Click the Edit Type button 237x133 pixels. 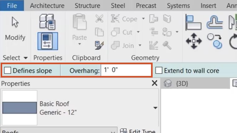[x=138, y=131]
